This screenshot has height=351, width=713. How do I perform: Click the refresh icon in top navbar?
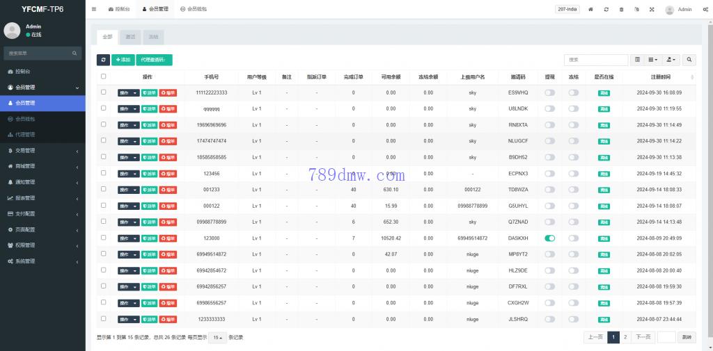point(606,10)
